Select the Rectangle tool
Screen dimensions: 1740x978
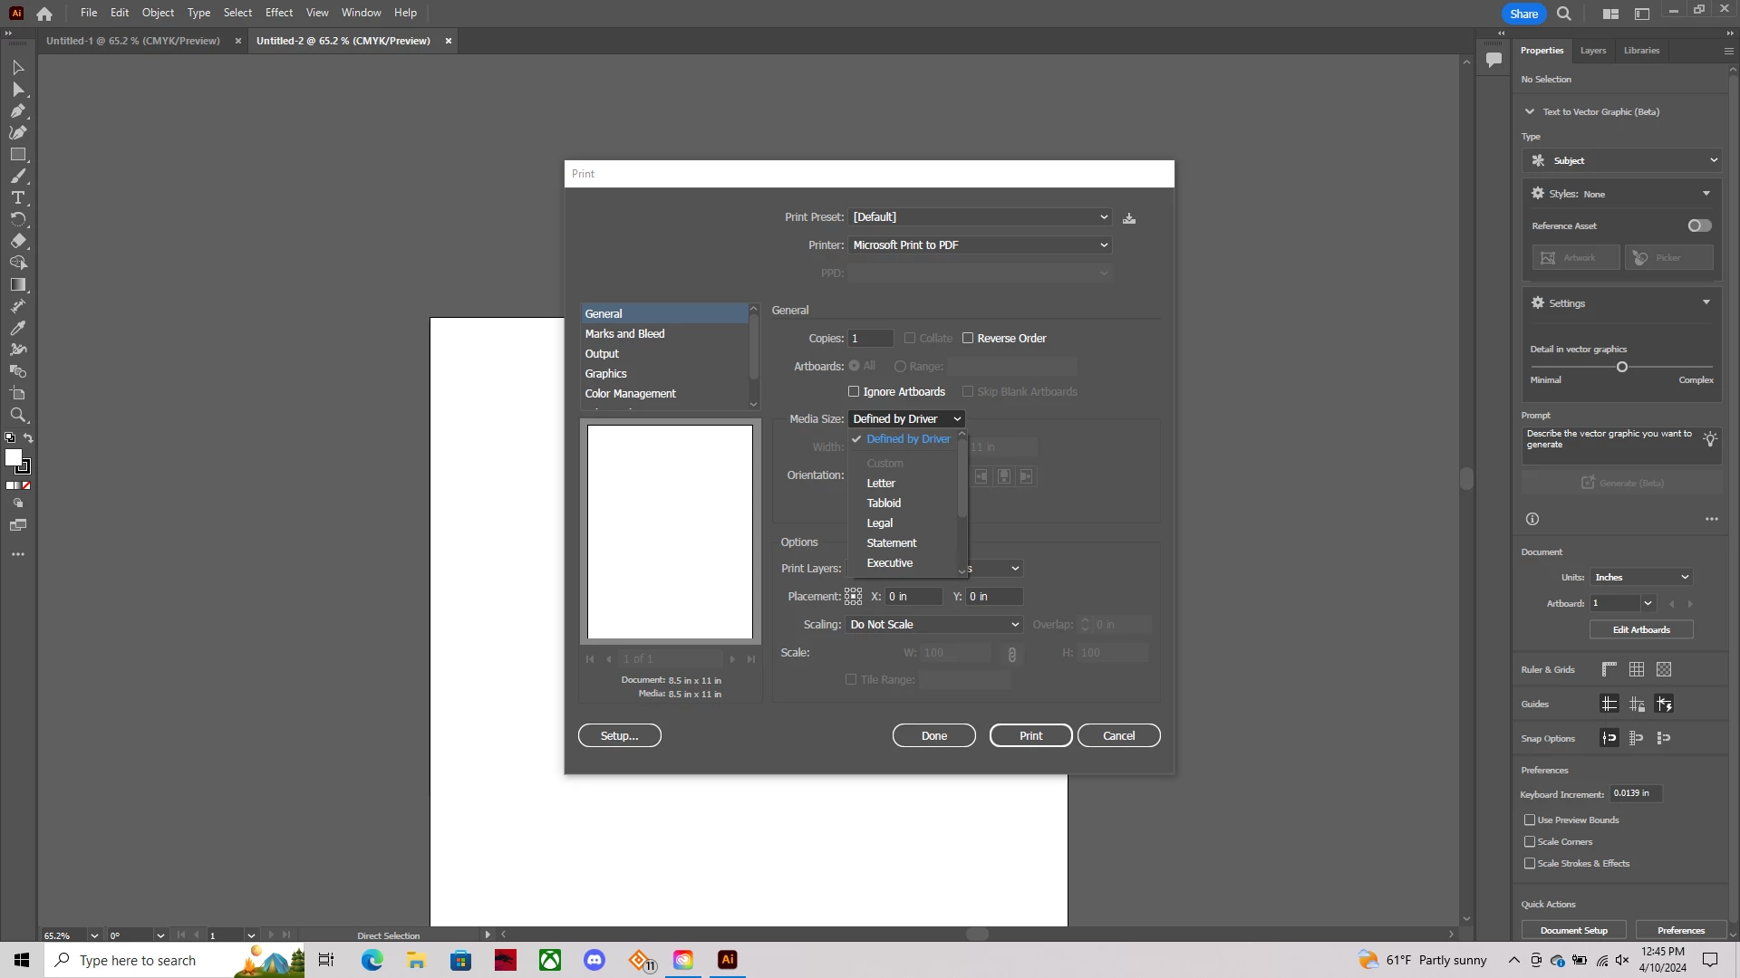point(18,155)
